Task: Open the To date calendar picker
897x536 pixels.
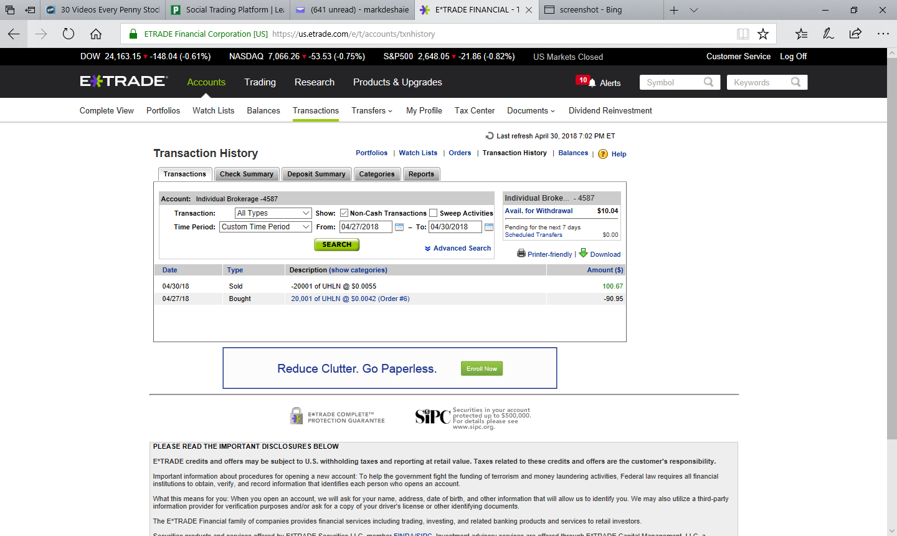Action: pyautogui.click(x=489, y=227)
